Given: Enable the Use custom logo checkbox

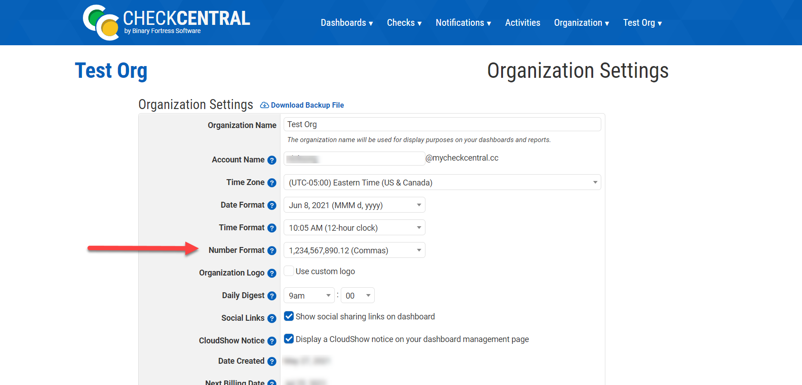Looking at the screenshot, I should pyautogui.click(x=289, y=271).
